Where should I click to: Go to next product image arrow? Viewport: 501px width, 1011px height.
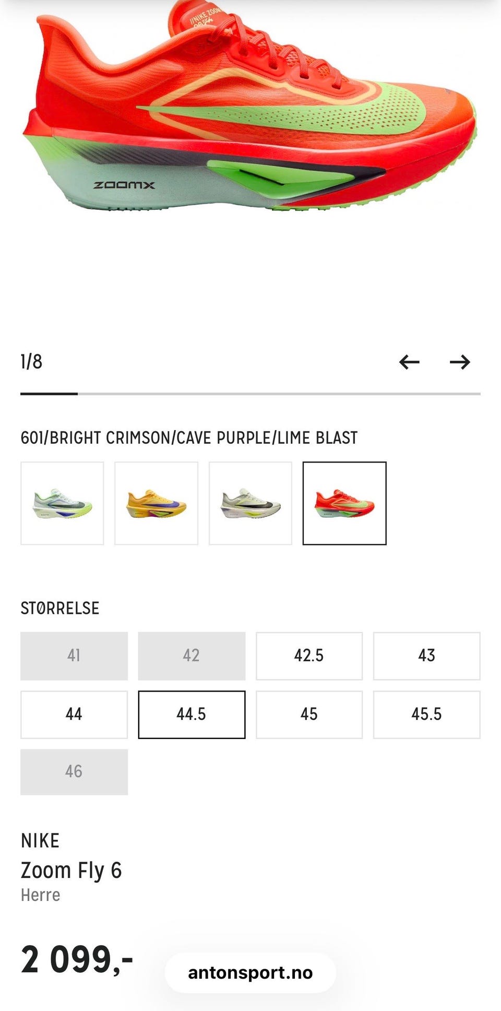460,362
